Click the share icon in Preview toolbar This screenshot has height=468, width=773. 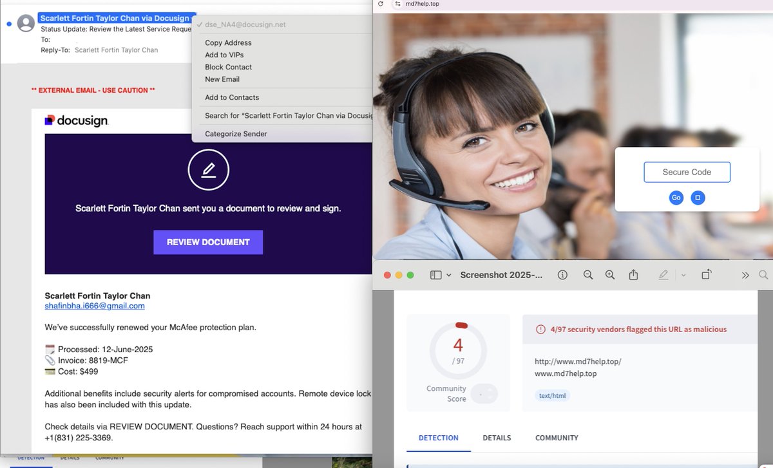pos(633,275)
